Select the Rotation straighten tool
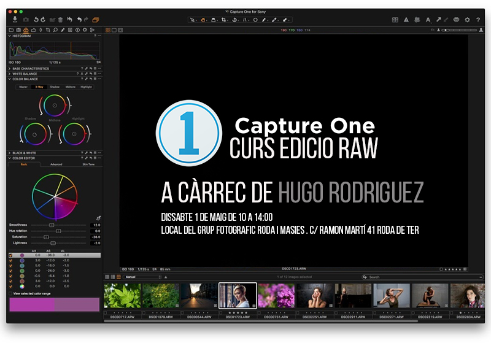491x343 pixels. point(234,20)
